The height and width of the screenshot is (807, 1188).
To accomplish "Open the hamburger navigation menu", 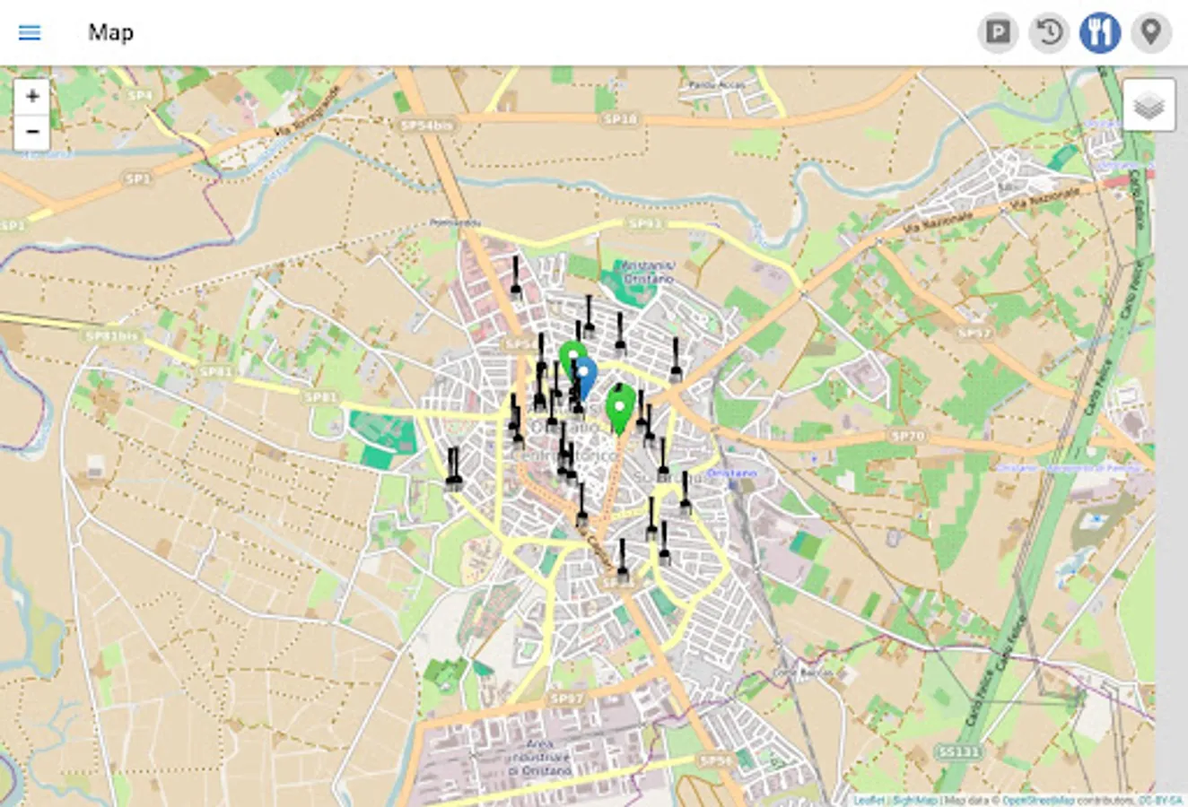I will [x=30, y=32].
